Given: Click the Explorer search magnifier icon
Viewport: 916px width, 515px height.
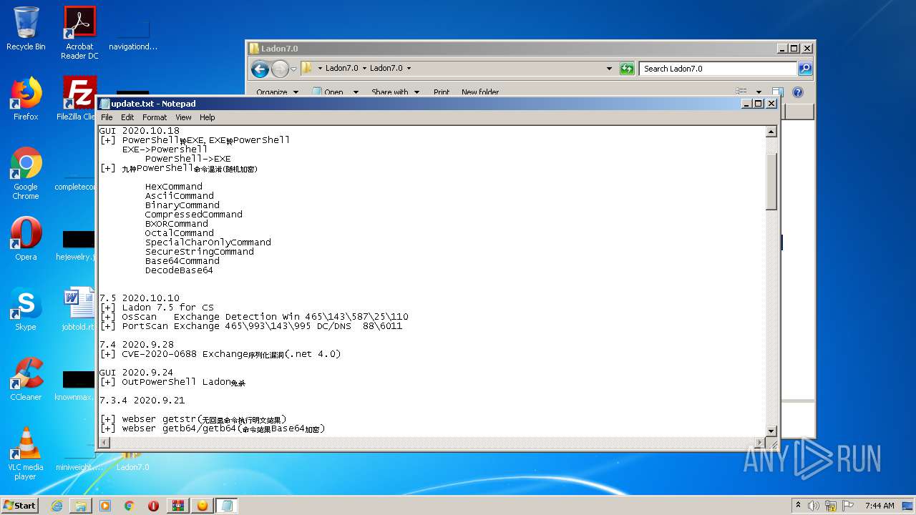Looking at the screenshot, I should click(805, 69).
